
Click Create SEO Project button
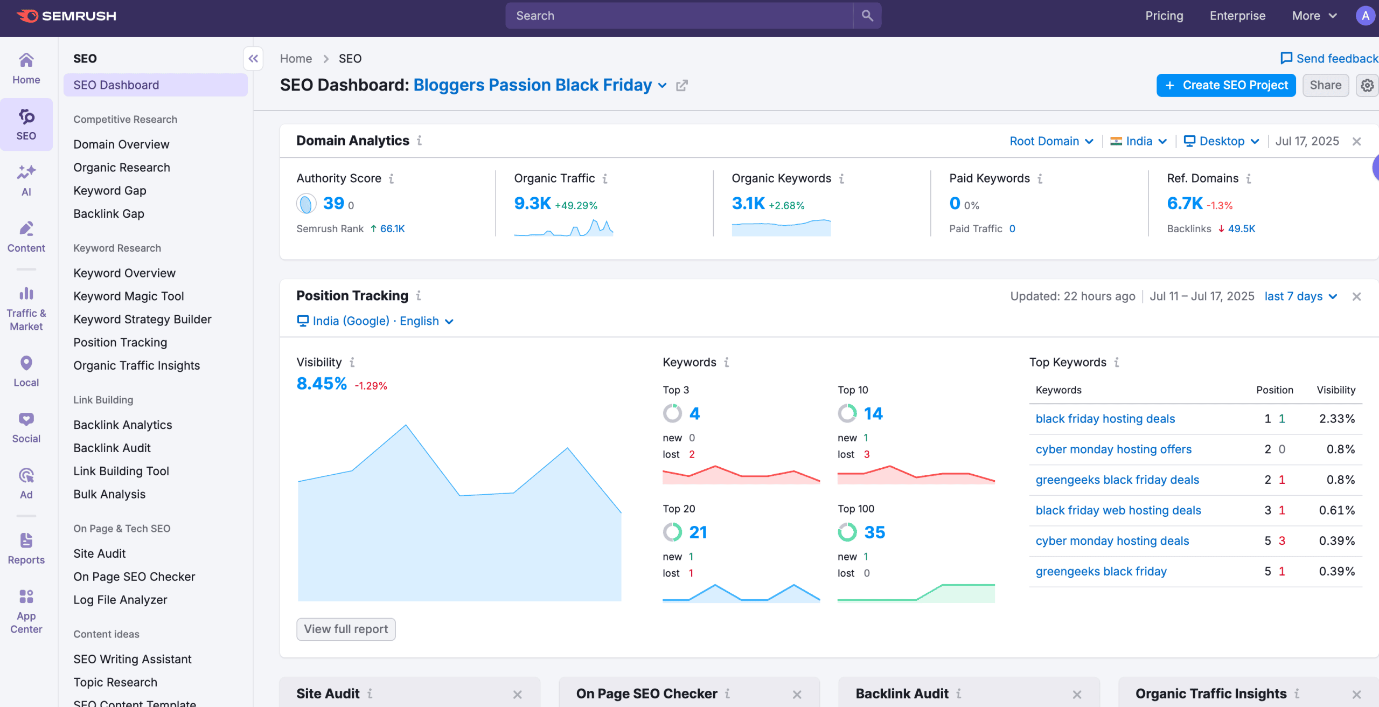tap(1226, 85)
